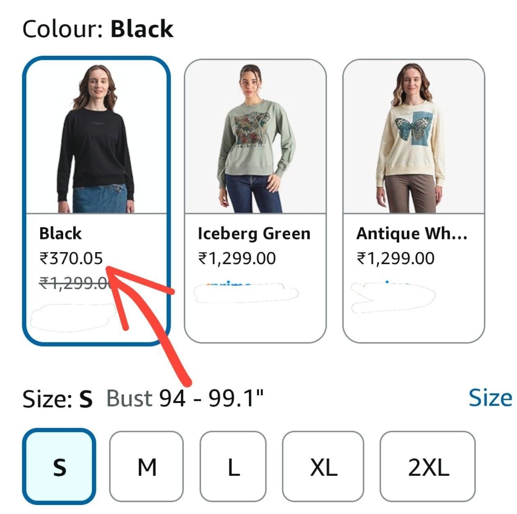This screenshot has height=514, width=517.
Task: Click the black sweatshirt model image
Action: tap(96, 136)
